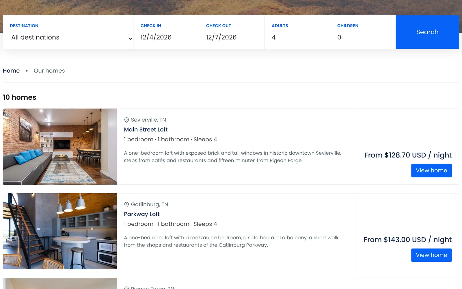Image resolution: width=462 pixels, height=289 pixels.
Task: Open the All destinations dropdown
Action: pyautogui.click(x=71, y=37)
